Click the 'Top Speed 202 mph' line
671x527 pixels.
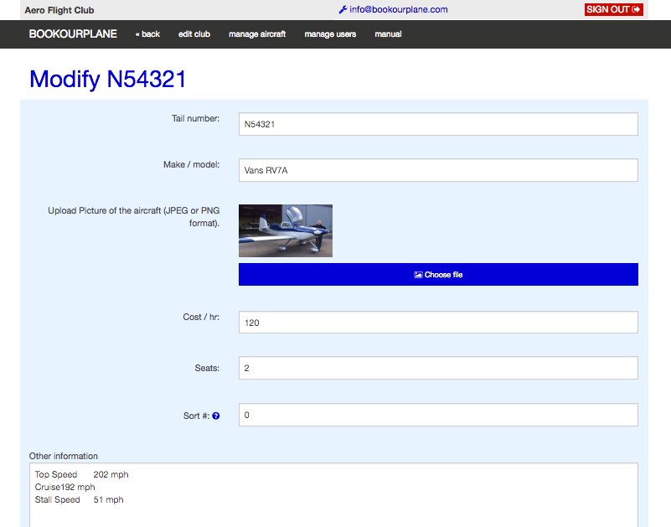point(82,474)
